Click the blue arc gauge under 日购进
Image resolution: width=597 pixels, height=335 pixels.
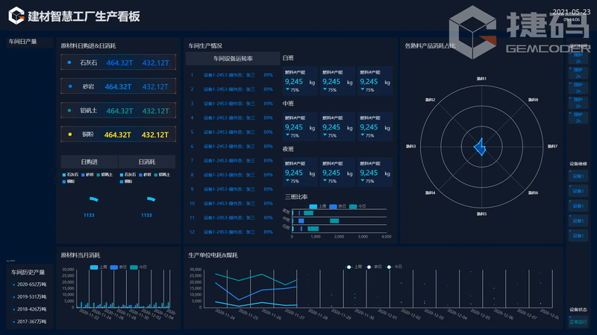pyautogui.click(x=94, y=200)
